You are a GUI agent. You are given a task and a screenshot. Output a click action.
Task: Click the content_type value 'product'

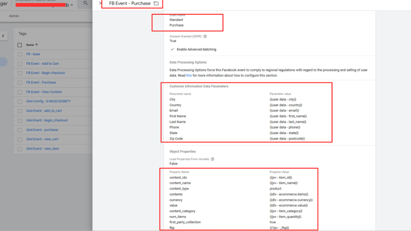point(275,188)
